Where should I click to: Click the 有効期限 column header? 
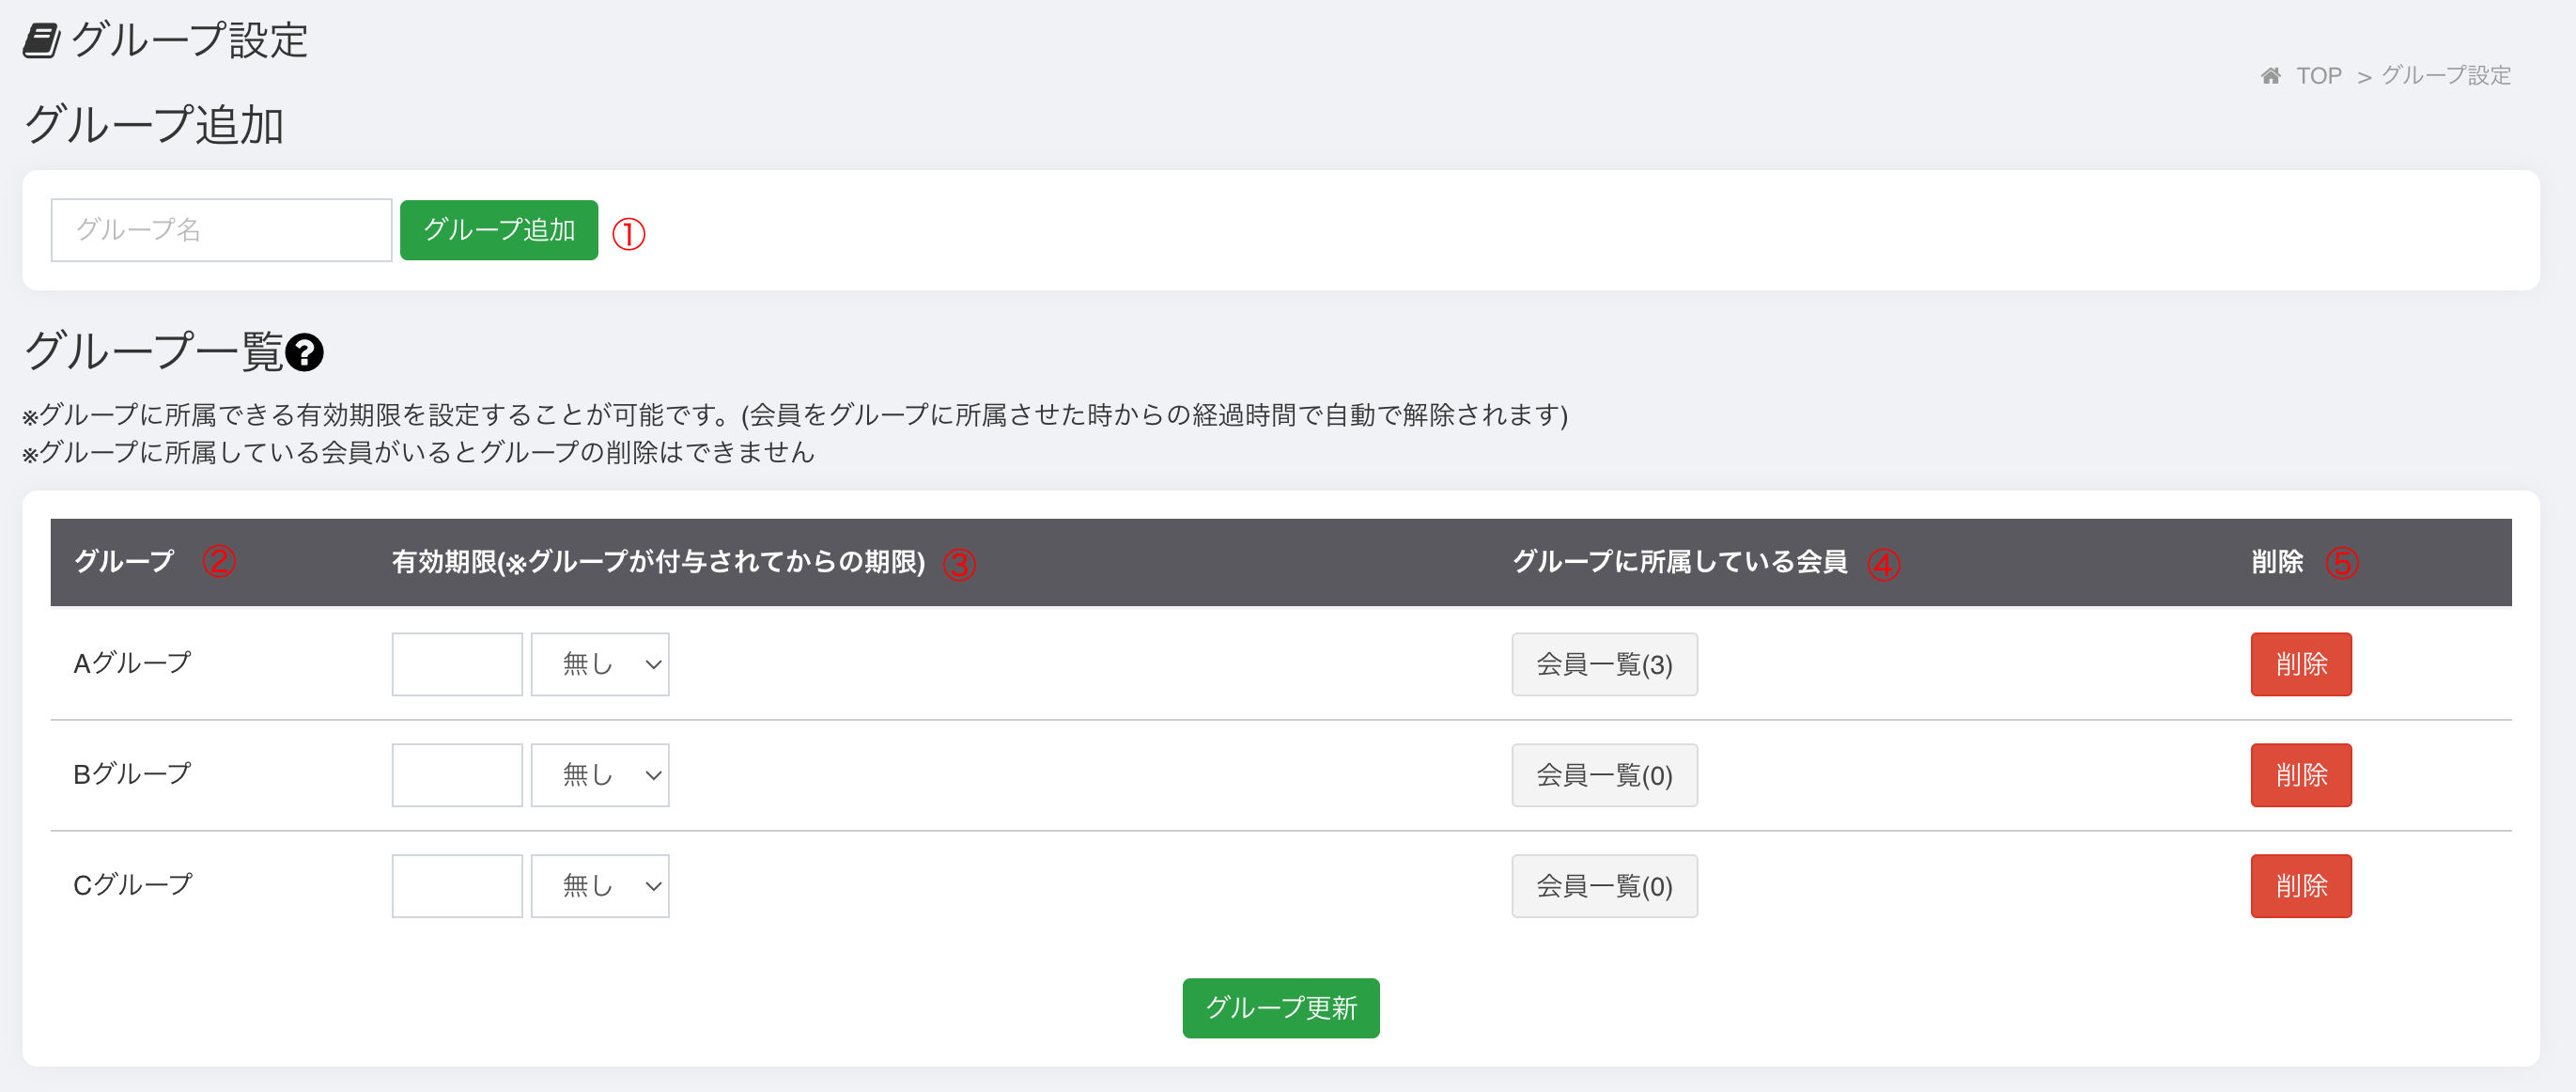658,562
